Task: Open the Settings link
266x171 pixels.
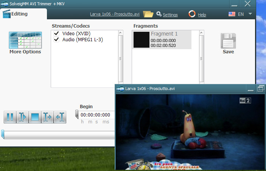Action: (170, 15)
